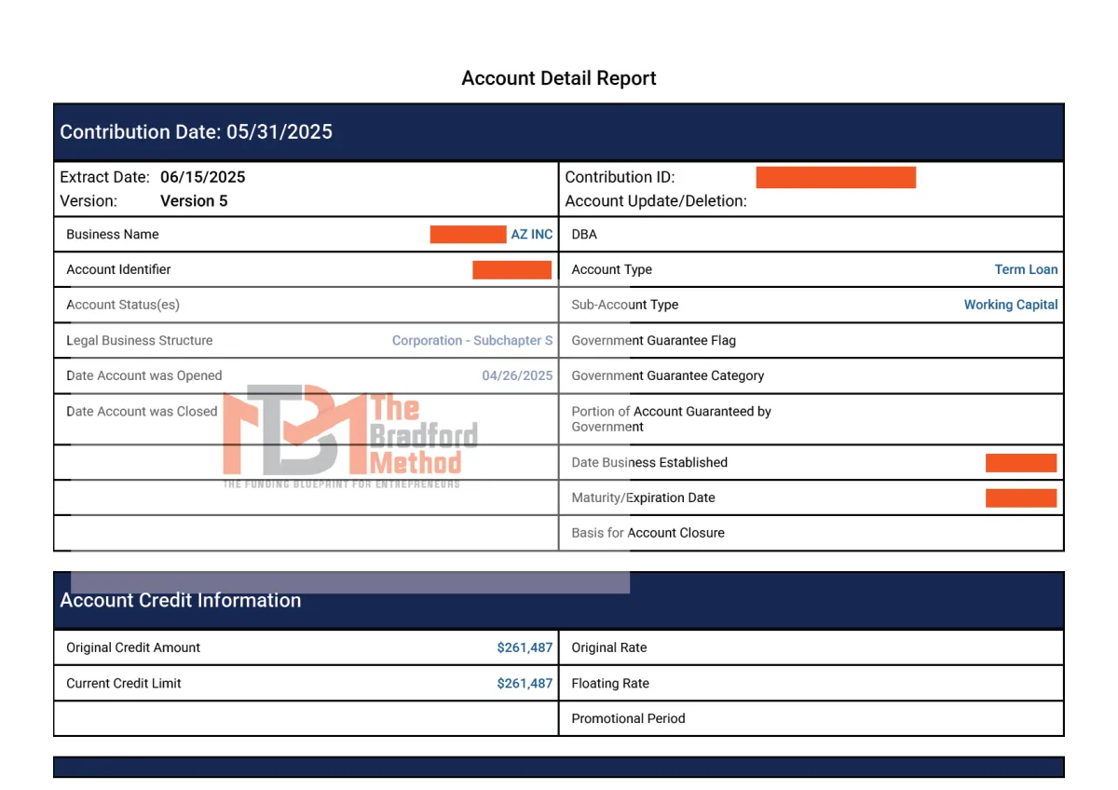The height and width of the screenshot is (790, 1118).
Task: Click the "Original Rate" label
Action: pyautogui.click(x=609, y=648)
